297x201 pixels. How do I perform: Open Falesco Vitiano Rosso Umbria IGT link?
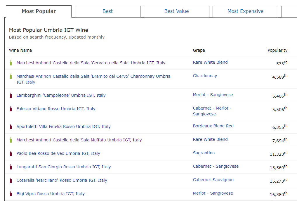coord(56,109)
